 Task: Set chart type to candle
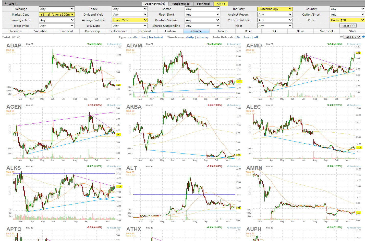[133, 37]
